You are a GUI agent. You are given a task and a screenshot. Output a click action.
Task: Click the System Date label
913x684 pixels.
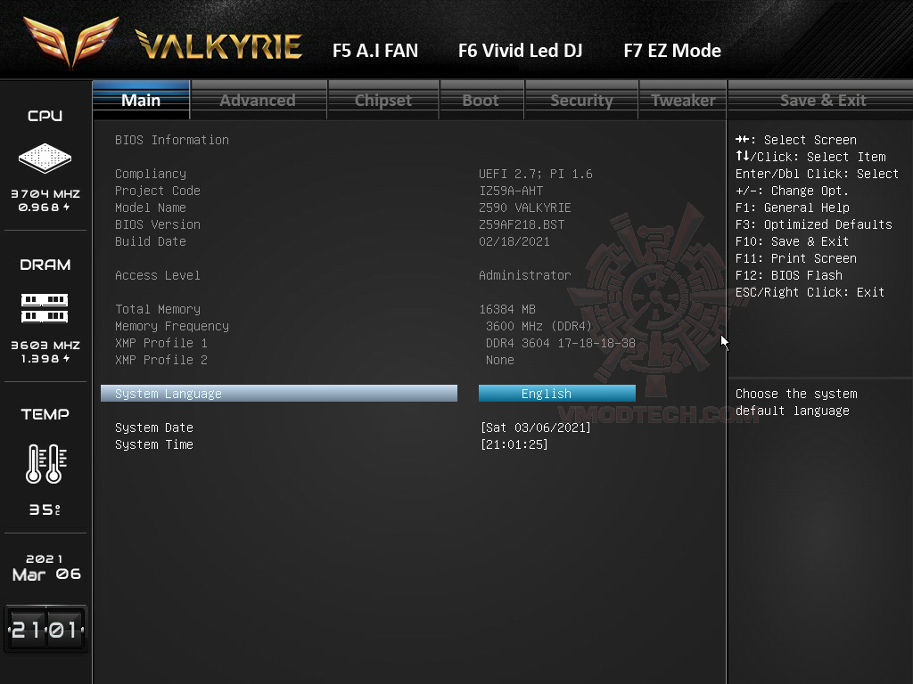(x=154, y=427)
